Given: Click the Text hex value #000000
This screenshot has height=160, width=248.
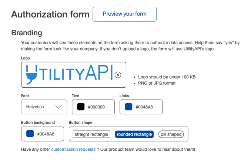Looking at the screenshot, I should pyautogui.click(x=97, y=107).
